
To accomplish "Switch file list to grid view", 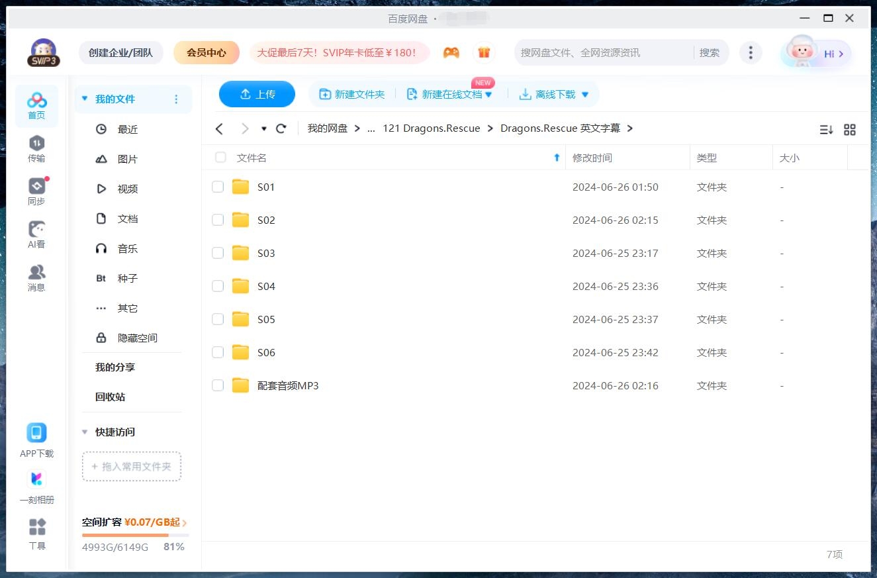I will pyautogui.click(x=850, y=130).
